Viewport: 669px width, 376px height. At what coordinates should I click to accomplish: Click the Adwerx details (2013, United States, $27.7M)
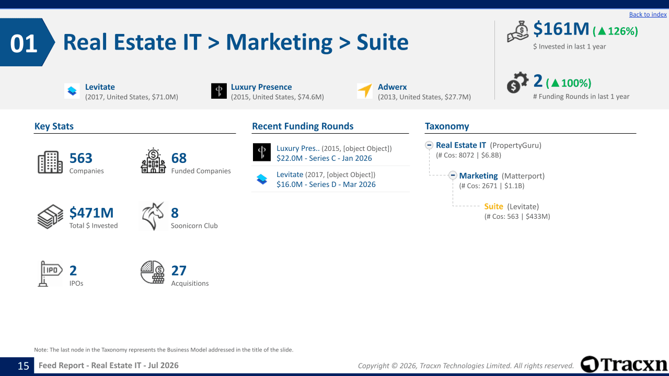(424, 97)
